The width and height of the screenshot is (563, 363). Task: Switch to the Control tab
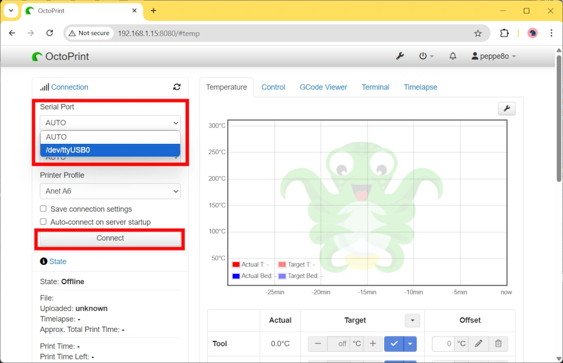pyautogui.click(x=273, y=87)
